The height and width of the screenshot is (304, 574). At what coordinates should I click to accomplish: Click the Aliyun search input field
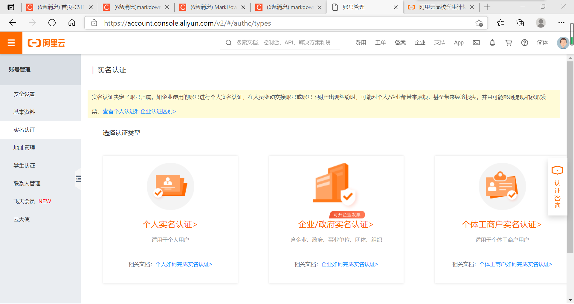[x=280, y=43]
